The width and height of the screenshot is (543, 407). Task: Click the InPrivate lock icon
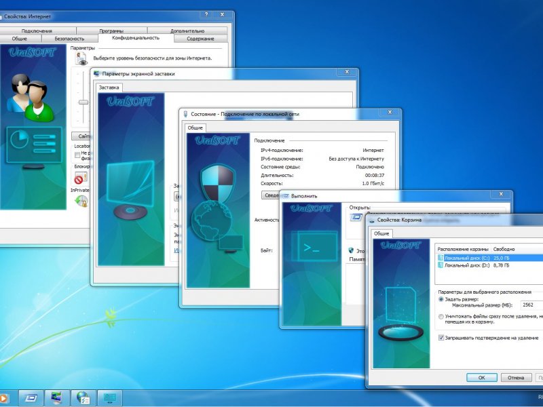pyautogui.click(x=81, y=201)
